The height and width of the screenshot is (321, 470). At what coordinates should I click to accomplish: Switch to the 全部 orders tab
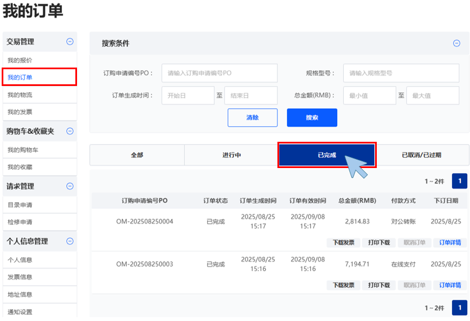click(x=137, y=155)
